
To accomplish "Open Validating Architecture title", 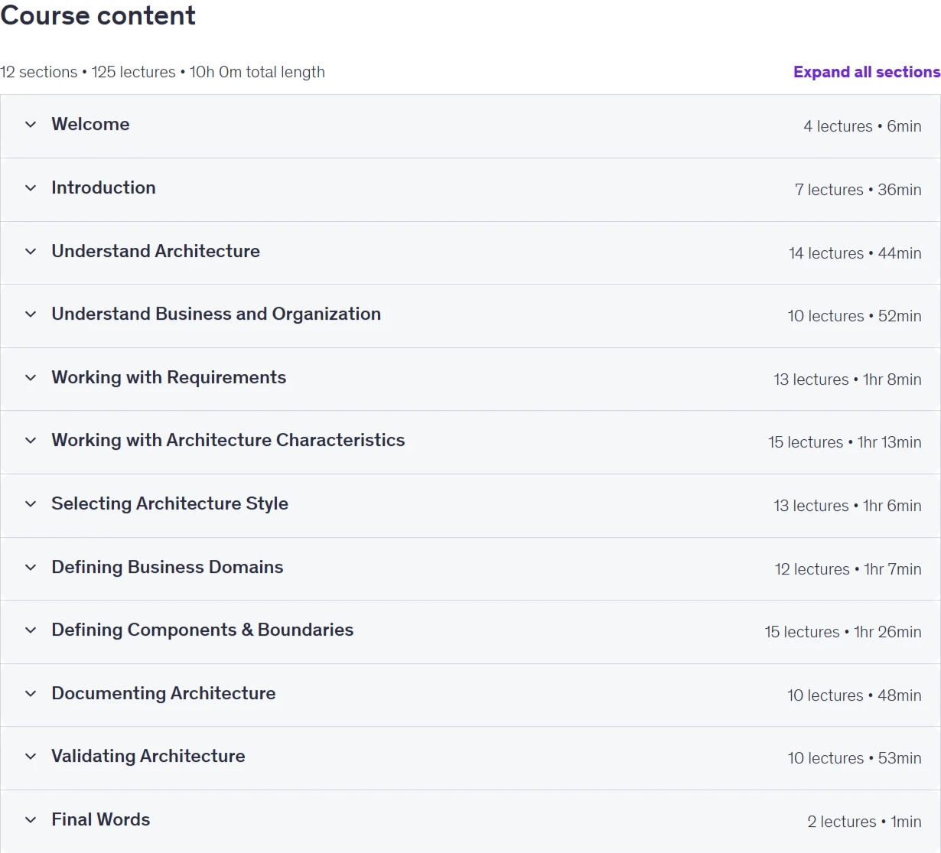I will coord(148,756).
